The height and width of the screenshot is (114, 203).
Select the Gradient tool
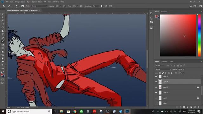pos(3,45)
